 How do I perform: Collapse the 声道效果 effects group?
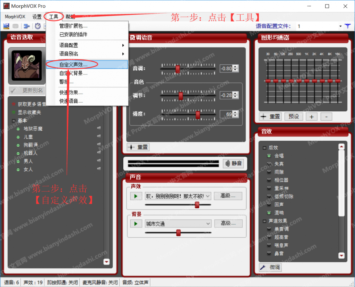(265, 221)
